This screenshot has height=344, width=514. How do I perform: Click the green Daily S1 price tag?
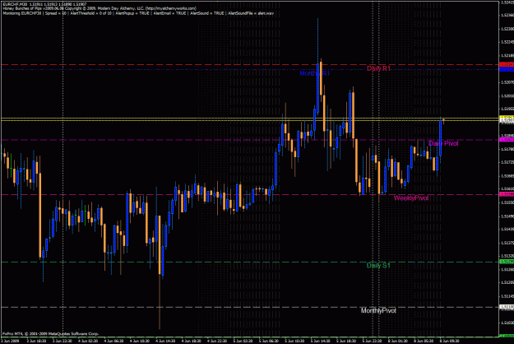pyautogui.click(x=507, y=262)
